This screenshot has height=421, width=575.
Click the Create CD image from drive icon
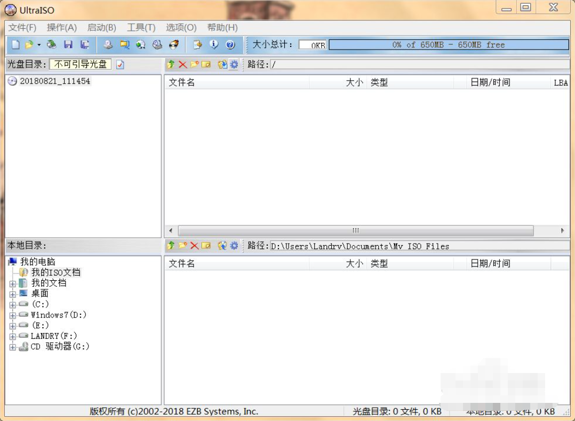coord(108,45)
